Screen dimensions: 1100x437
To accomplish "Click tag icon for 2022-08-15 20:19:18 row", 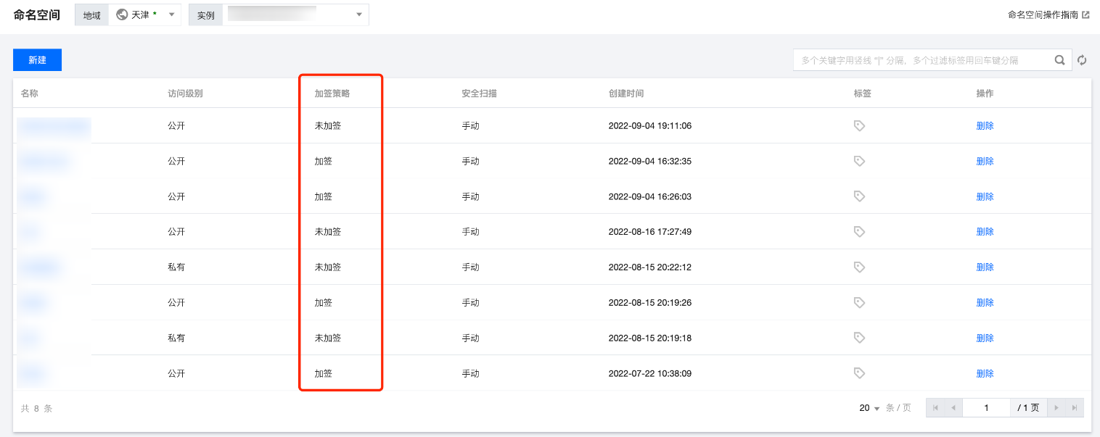I will [859, 338].
